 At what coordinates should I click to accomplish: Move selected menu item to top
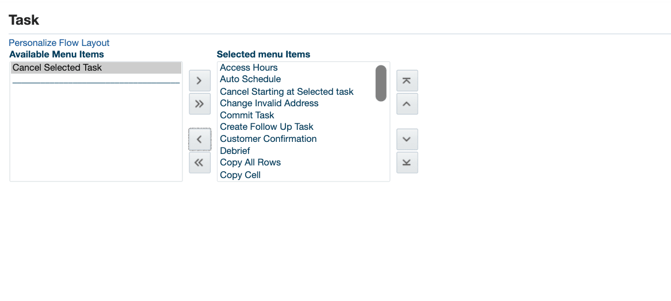(407, 81)
